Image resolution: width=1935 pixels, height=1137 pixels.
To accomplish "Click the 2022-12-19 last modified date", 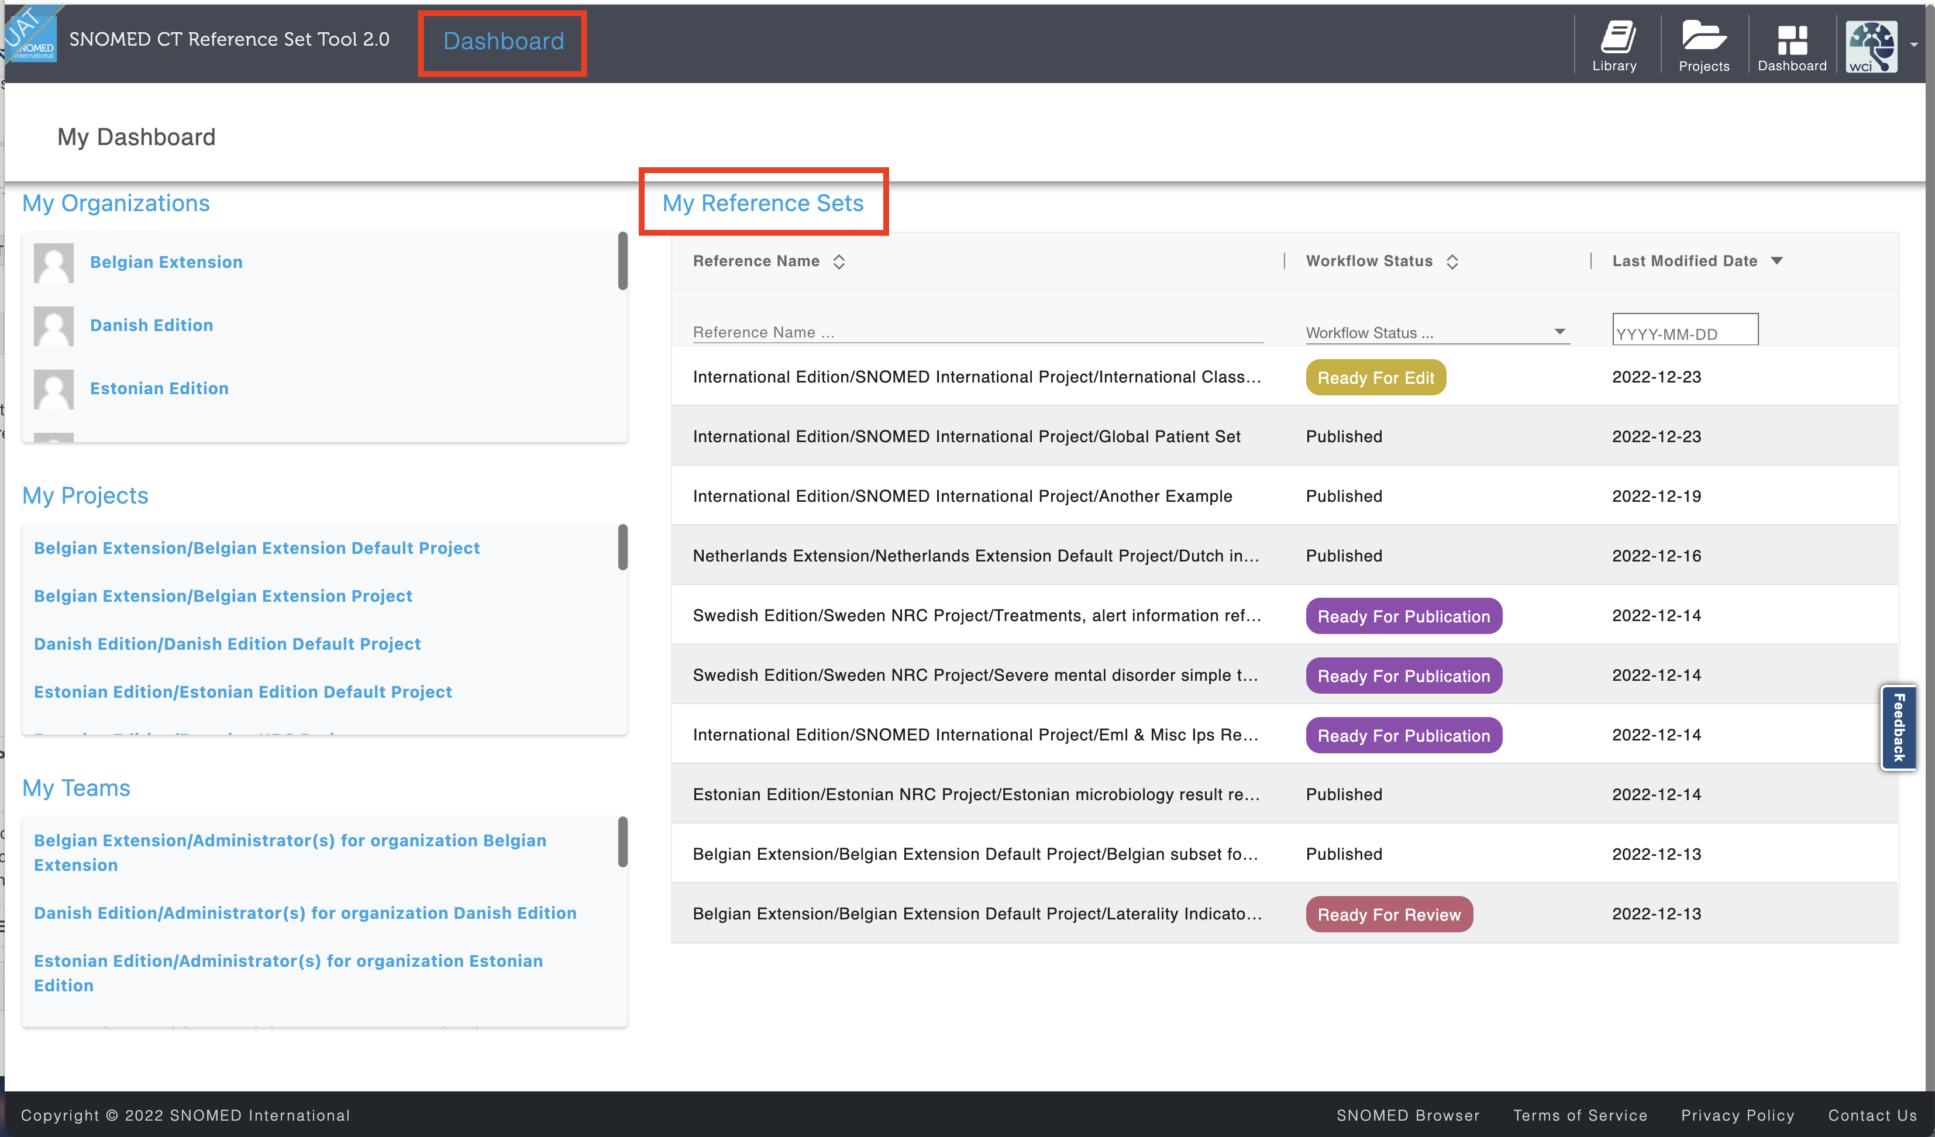I will coord(1657,496).
